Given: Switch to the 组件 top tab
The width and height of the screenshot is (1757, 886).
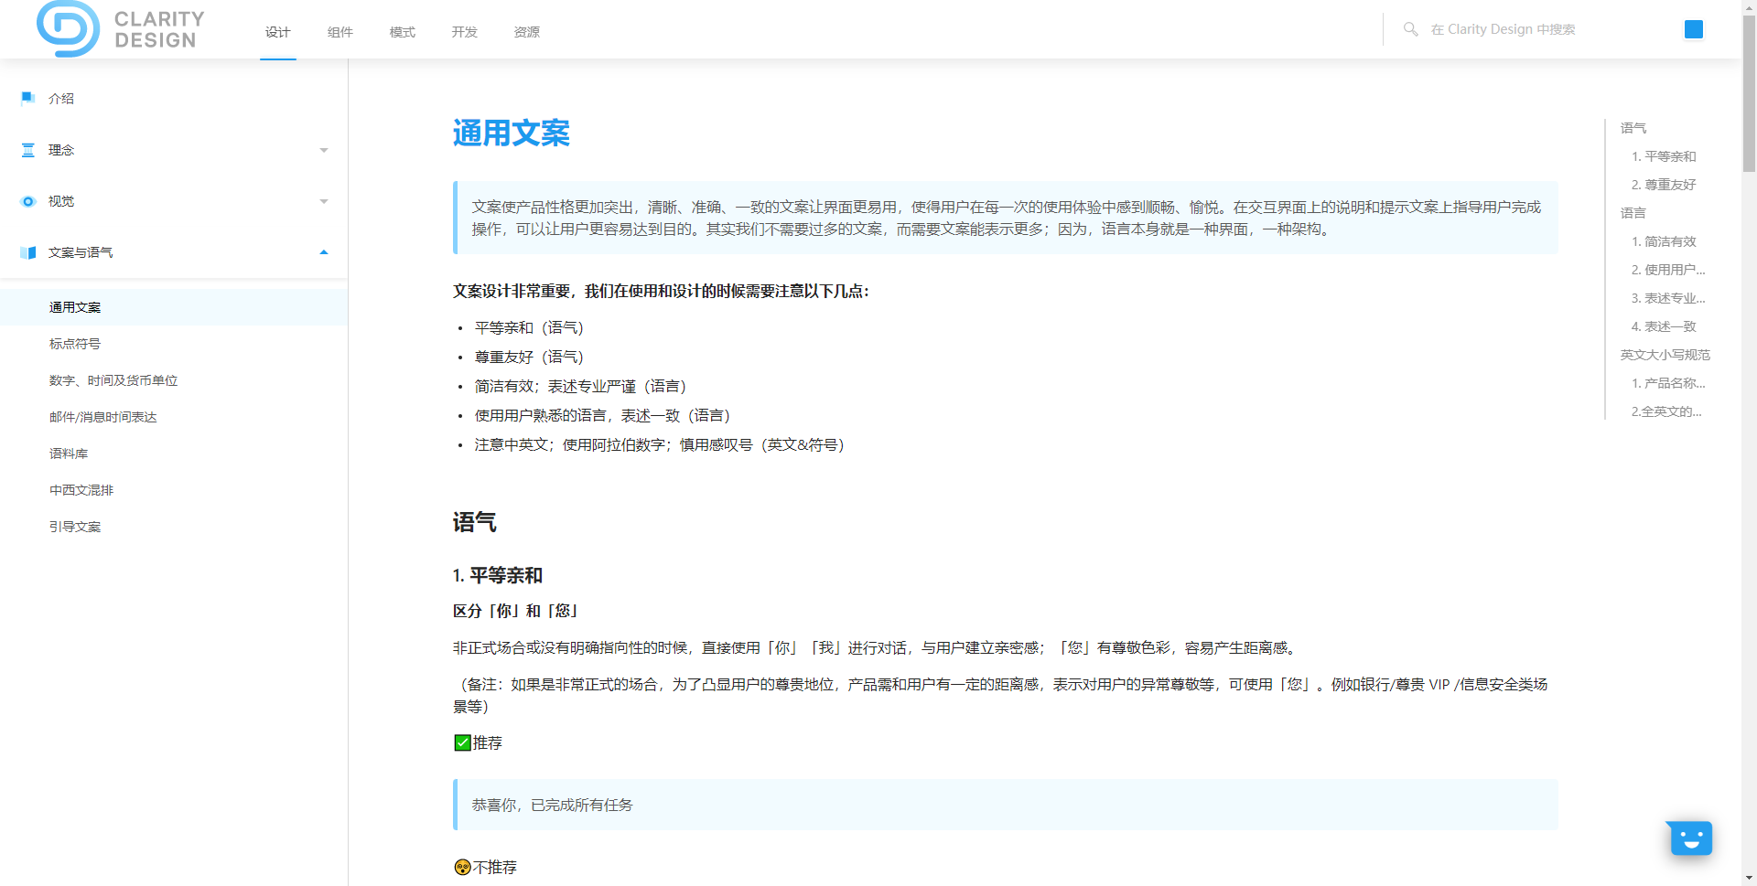Looking at the screenshot, I should coord(340,32).
